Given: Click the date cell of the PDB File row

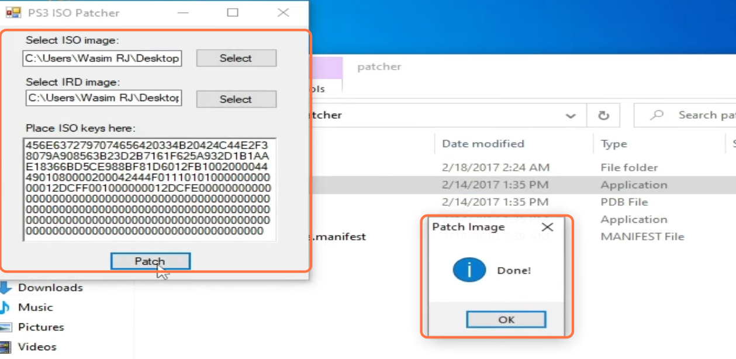Looking at the screenshot, I should pyautogui.click(x=495, y=202).
